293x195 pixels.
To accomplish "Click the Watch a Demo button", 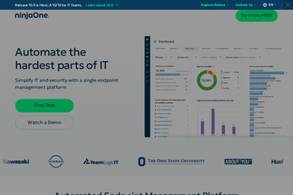I will [44, 123].
